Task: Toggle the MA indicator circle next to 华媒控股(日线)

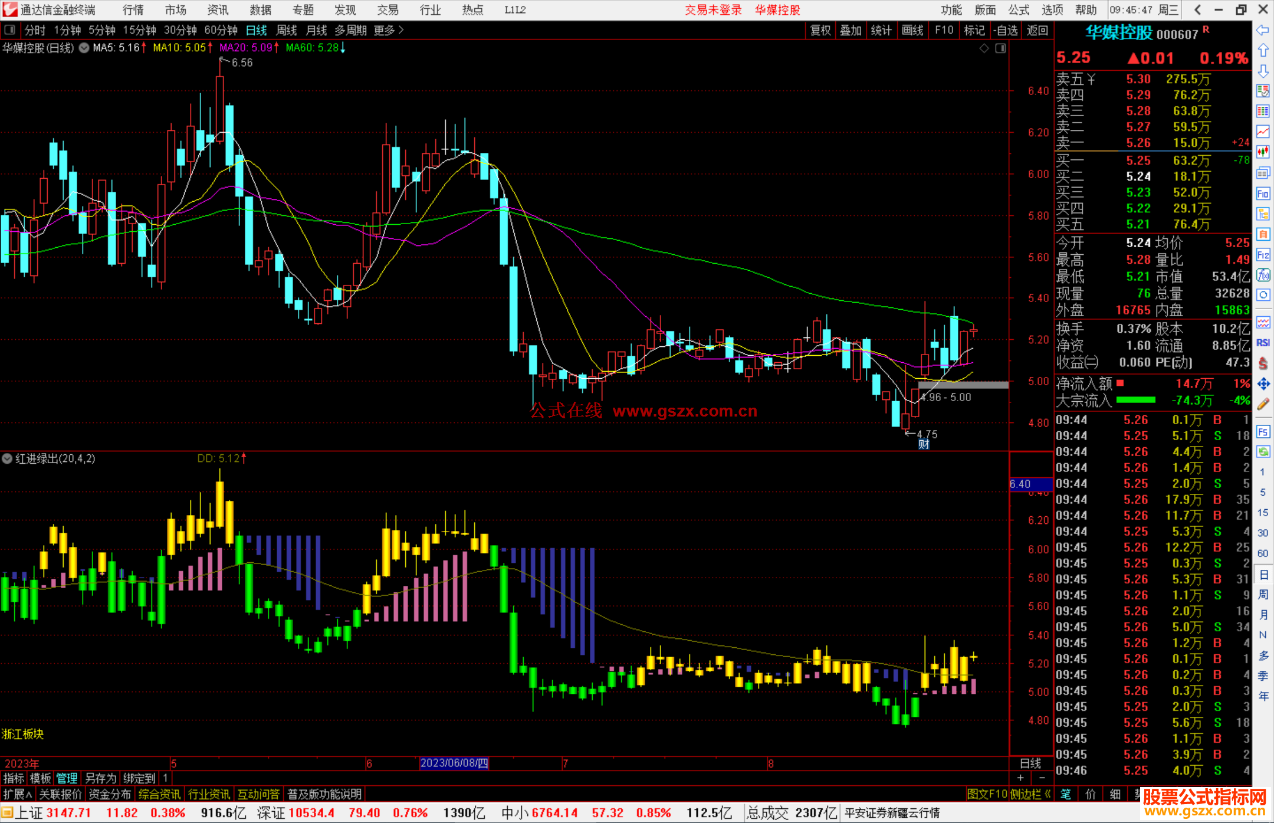Action: point(84,48)
